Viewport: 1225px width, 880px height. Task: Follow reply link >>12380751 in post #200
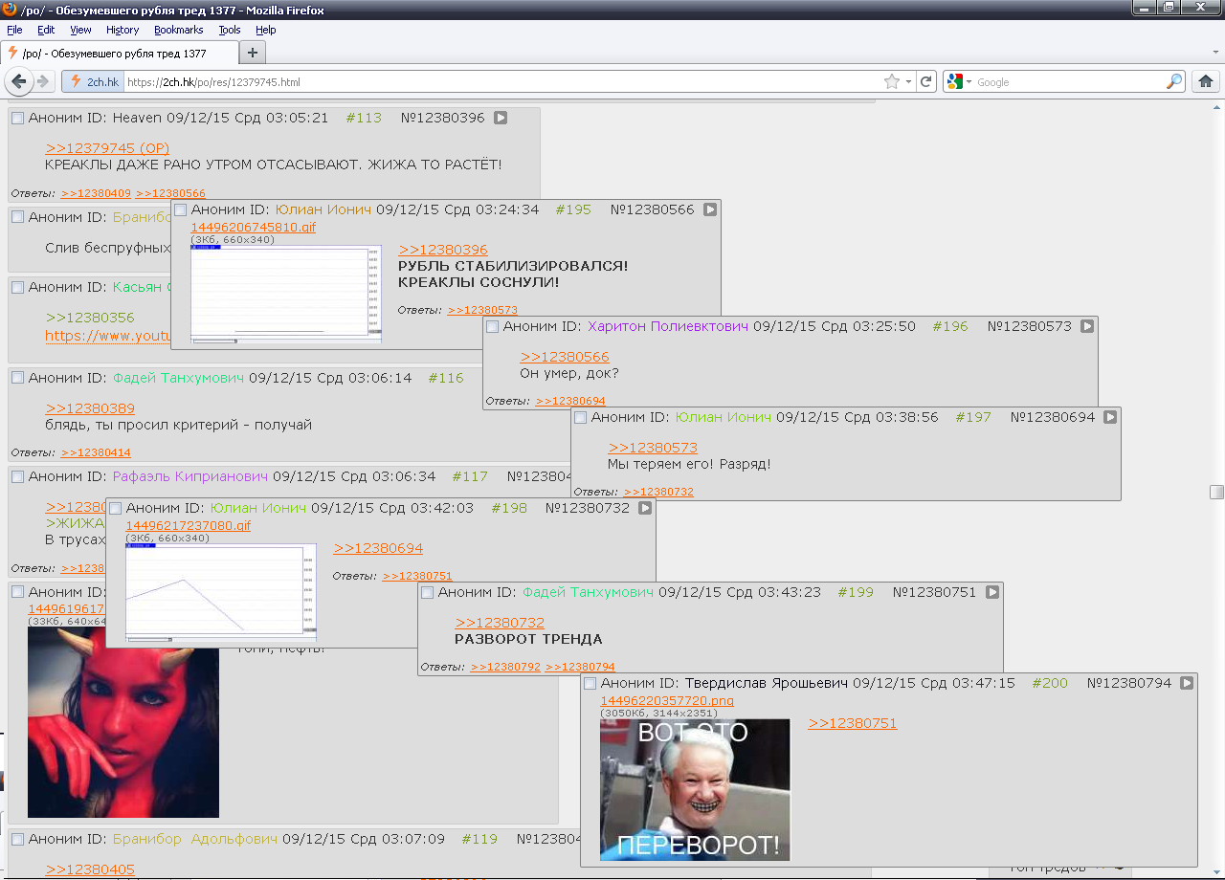853,723
